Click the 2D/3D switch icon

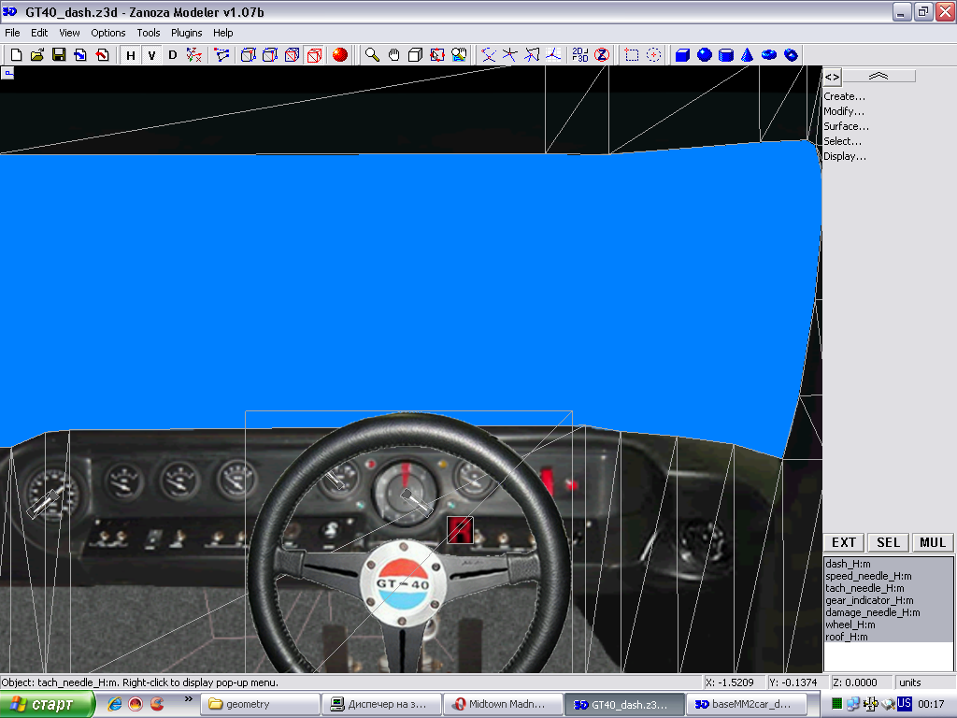pos(580,55)
